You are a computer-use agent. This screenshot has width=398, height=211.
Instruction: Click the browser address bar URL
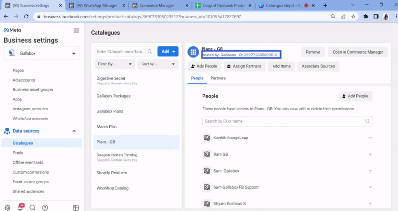[x=142, y=17]
